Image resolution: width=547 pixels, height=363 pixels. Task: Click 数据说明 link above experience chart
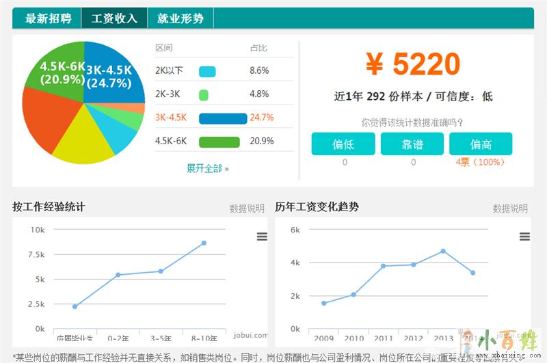click(x=247, y=209)
